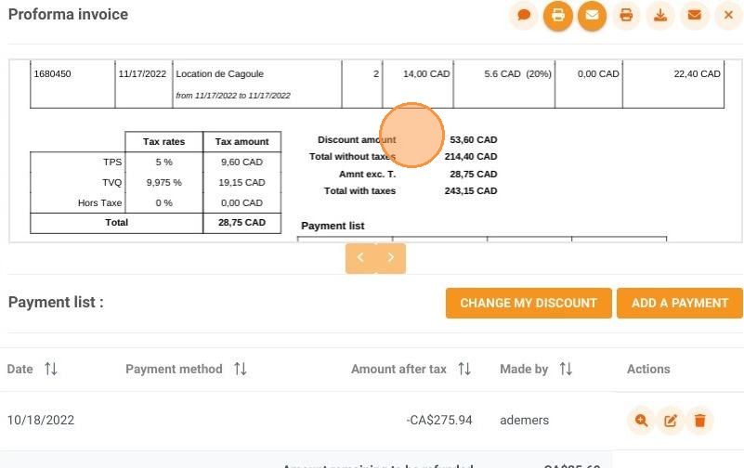Click 'from 11/17/2022 to 11/17/2022' text
744x468 pixels.
[233, 96]
